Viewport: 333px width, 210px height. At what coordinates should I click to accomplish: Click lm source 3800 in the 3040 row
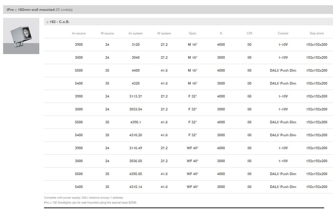point(79,57)
